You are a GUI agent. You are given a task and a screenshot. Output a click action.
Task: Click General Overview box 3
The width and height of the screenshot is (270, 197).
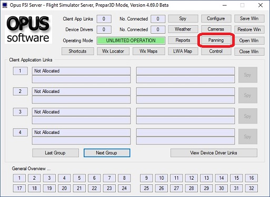[x=49, y=178]
